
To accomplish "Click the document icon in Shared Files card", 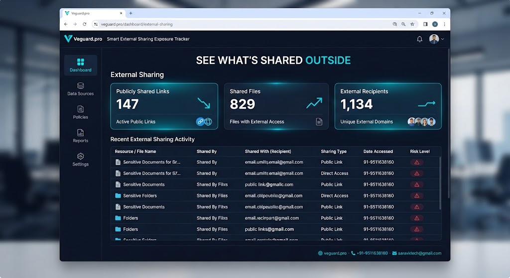I will (319, 121).
